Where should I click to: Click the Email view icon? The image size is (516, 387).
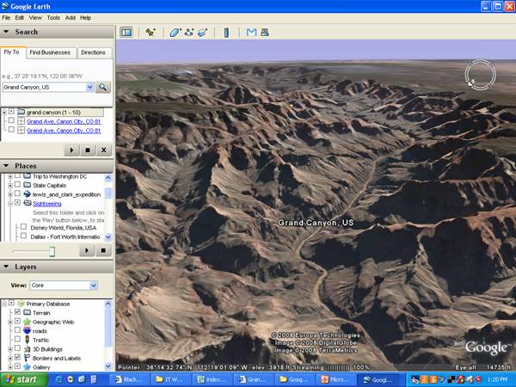tap(251, 33)
